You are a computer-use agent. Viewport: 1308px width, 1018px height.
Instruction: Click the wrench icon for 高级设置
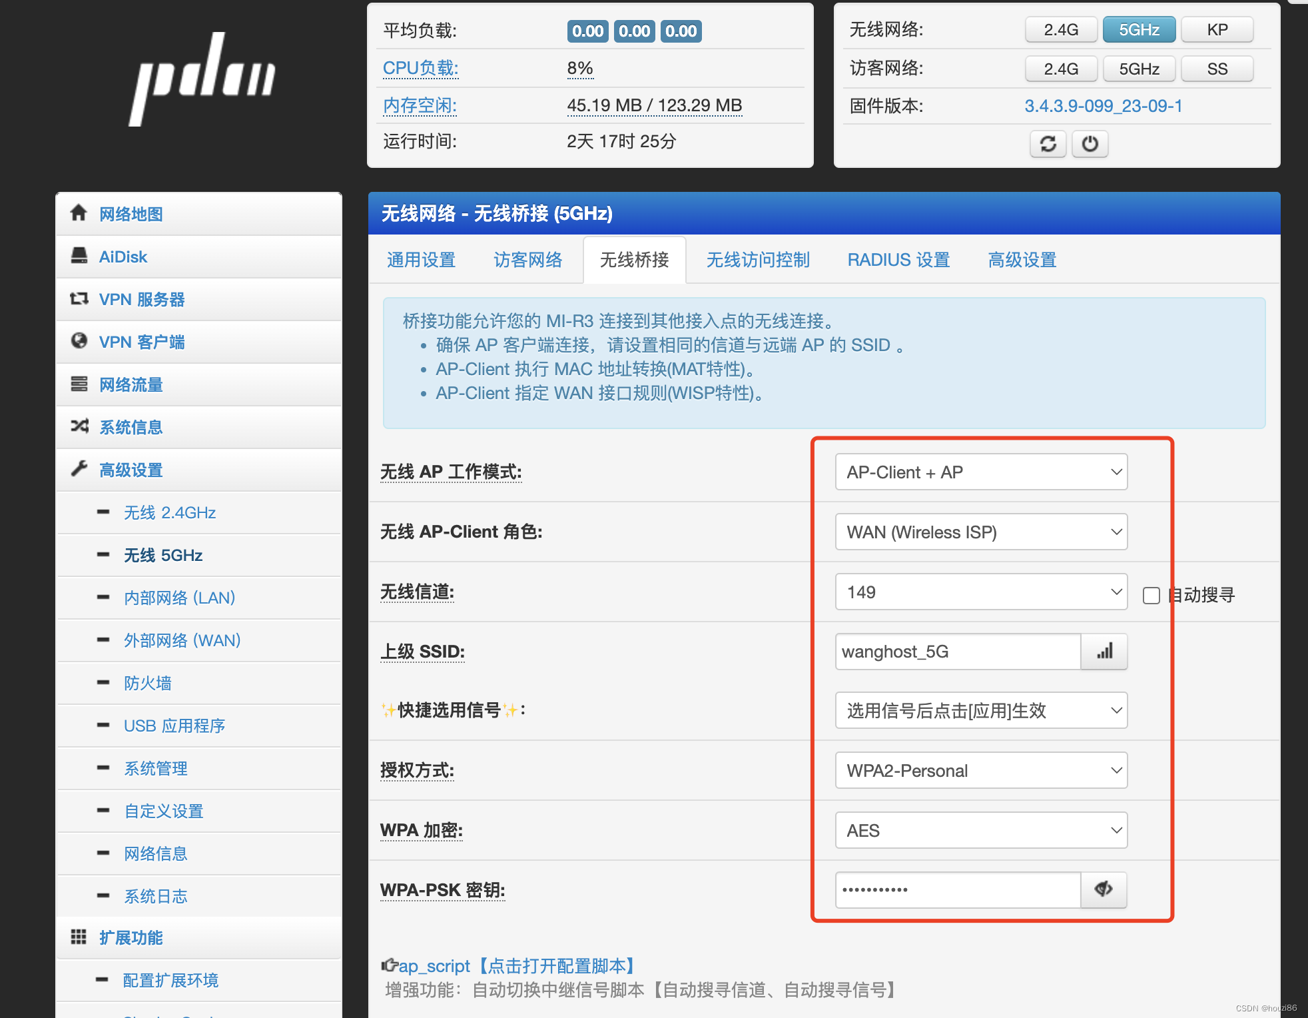pos(79,469)
